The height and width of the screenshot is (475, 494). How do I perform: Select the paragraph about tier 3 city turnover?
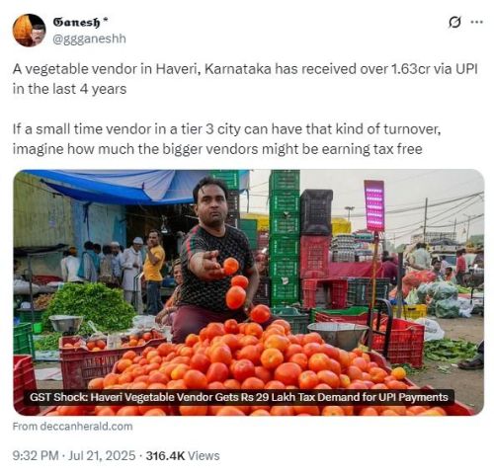227,139
